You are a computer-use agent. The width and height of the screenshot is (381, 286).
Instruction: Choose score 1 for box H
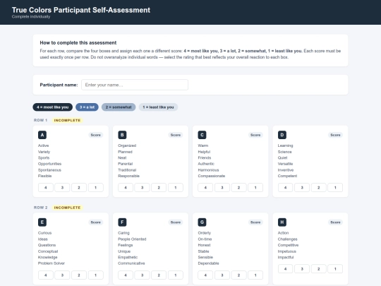tap(335, 269)
